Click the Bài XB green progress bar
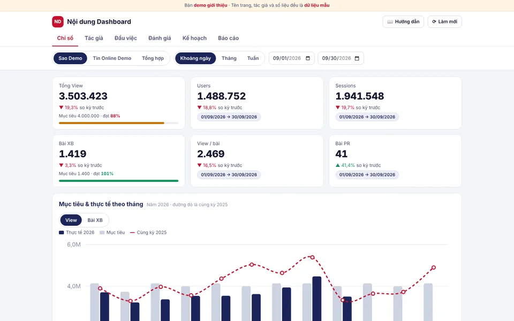 (x=118, y=181)
